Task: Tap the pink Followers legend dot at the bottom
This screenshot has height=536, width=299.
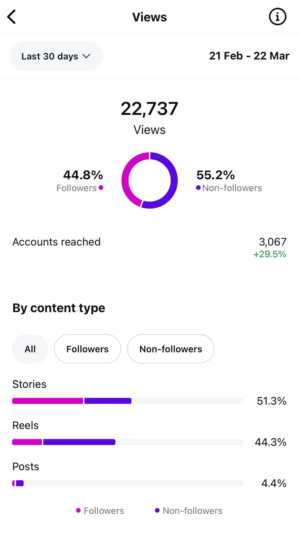Action: (78, 510)
